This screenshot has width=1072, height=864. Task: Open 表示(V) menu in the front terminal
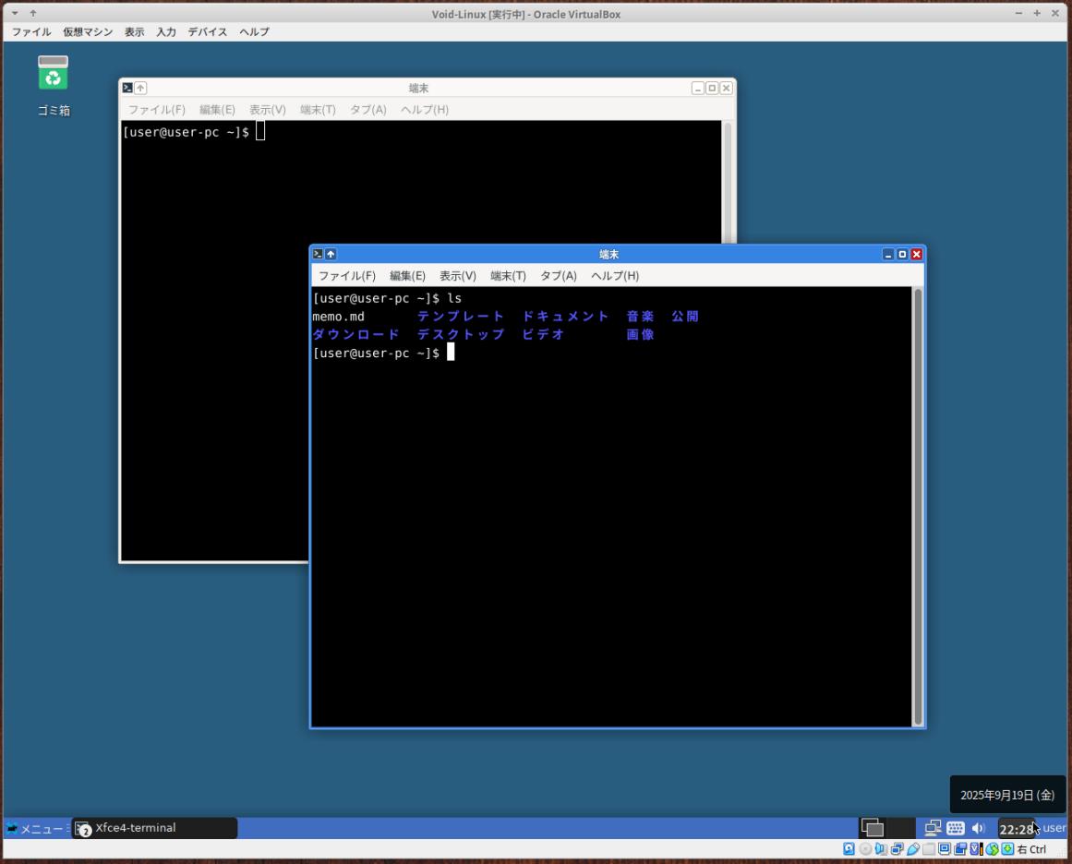tap(457, 275)
